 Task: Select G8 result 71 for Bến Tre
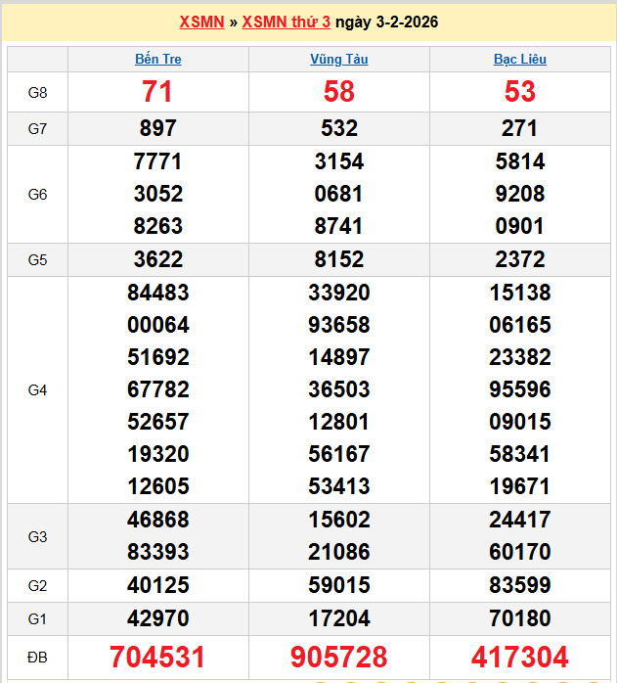pos(157,92)
